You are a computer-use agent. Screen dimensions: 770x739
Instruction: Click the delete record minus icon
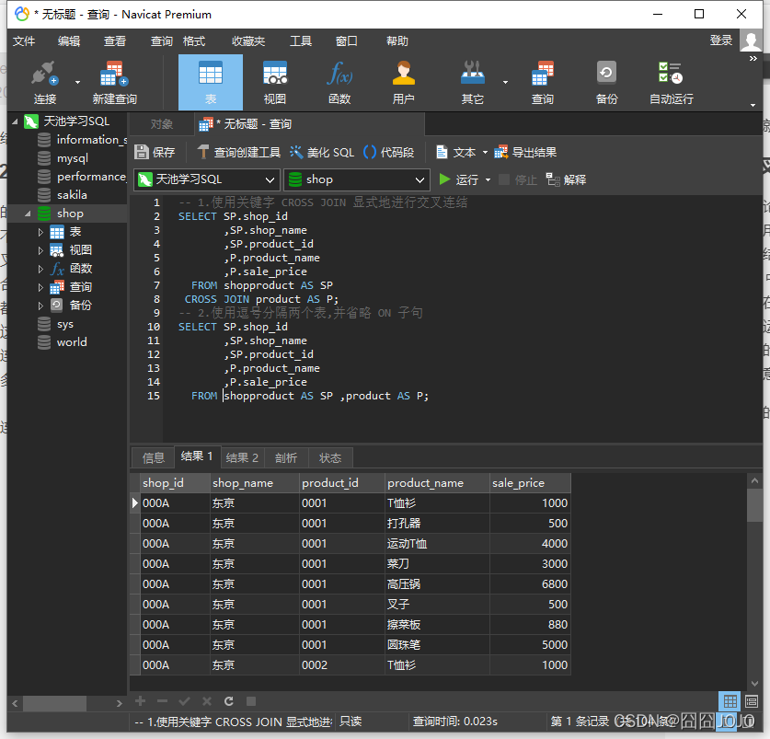tap(163, 701)
